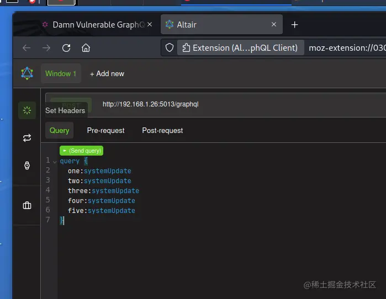This screenshot has width=386, height=299.
Task: Open the Query tab
Action: coord(59,130)
